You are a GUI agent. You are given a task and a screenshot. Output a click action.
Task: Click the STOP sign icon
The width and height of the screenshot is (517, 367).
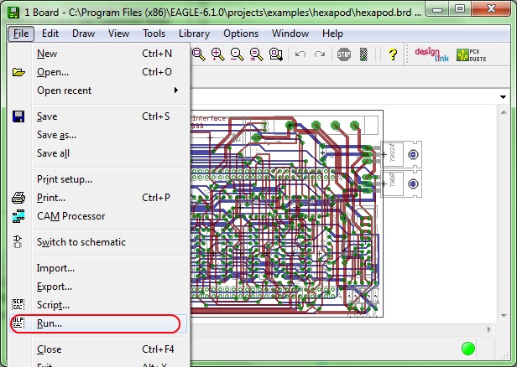[x=344, y=54]
